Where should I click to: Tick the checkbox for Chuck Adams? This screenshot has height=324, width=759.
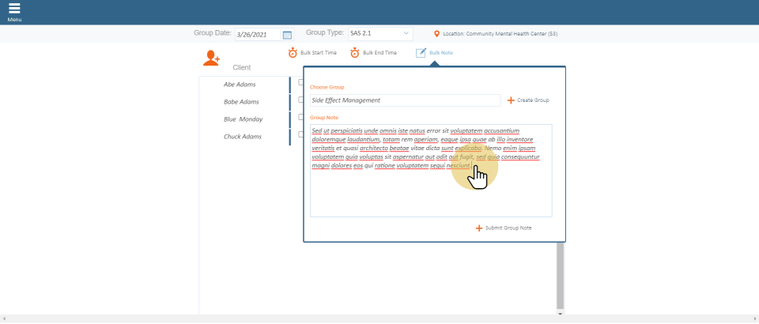pos(300,135)
